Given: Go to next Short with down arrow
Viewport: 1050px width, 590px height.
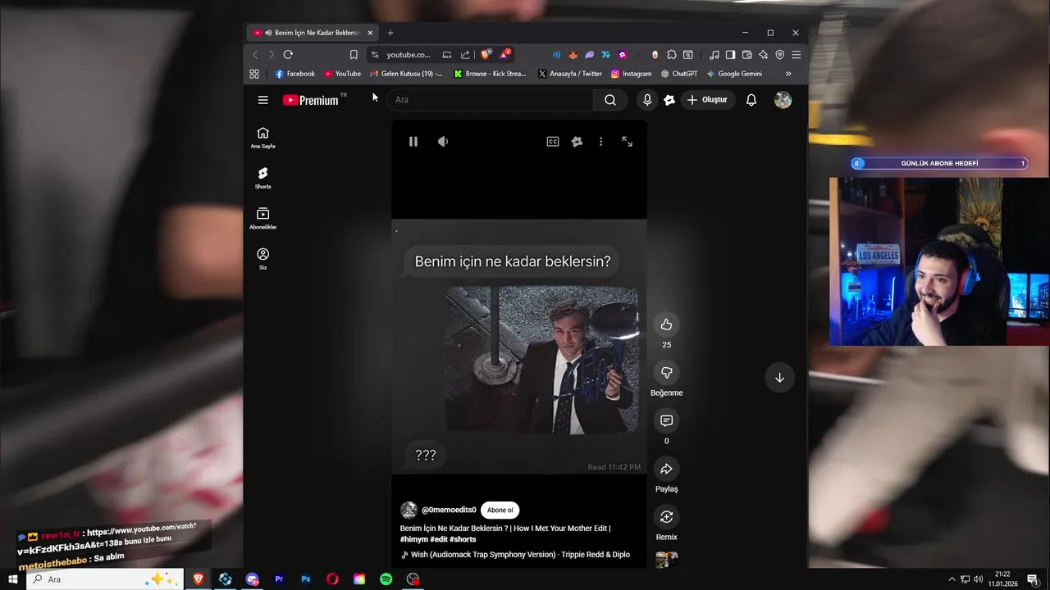Looking at the screenshot, I should pos(779,378).
